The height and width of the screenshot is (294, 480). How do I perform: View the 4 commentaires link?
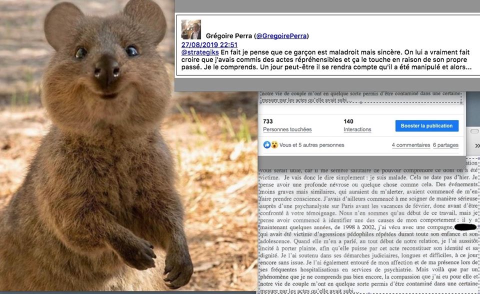tap(411, 145)
